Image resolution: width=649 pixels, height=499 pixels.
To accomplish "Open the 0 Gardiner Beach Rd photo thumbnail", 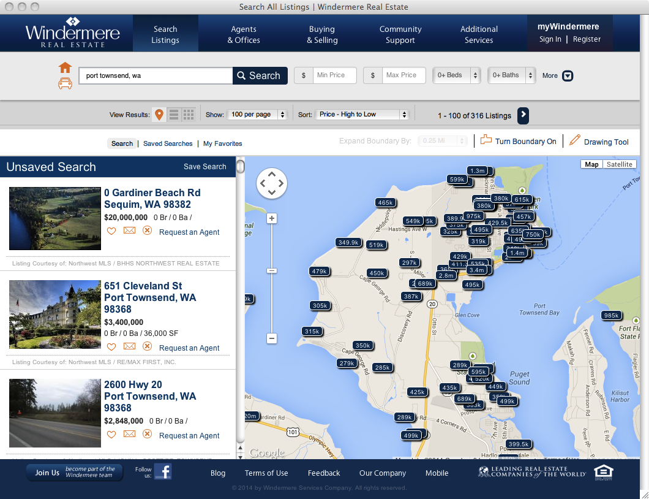I will pyautogui.click(x=55, y=218).
